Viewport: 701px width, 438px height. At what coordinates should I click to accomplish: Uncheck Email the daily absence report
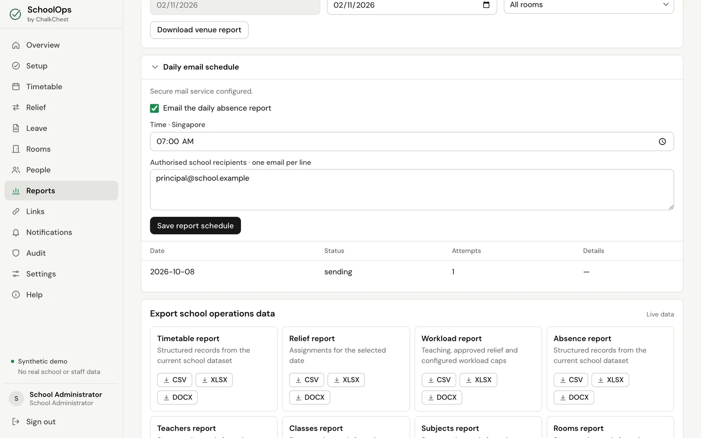coord(154,108)
